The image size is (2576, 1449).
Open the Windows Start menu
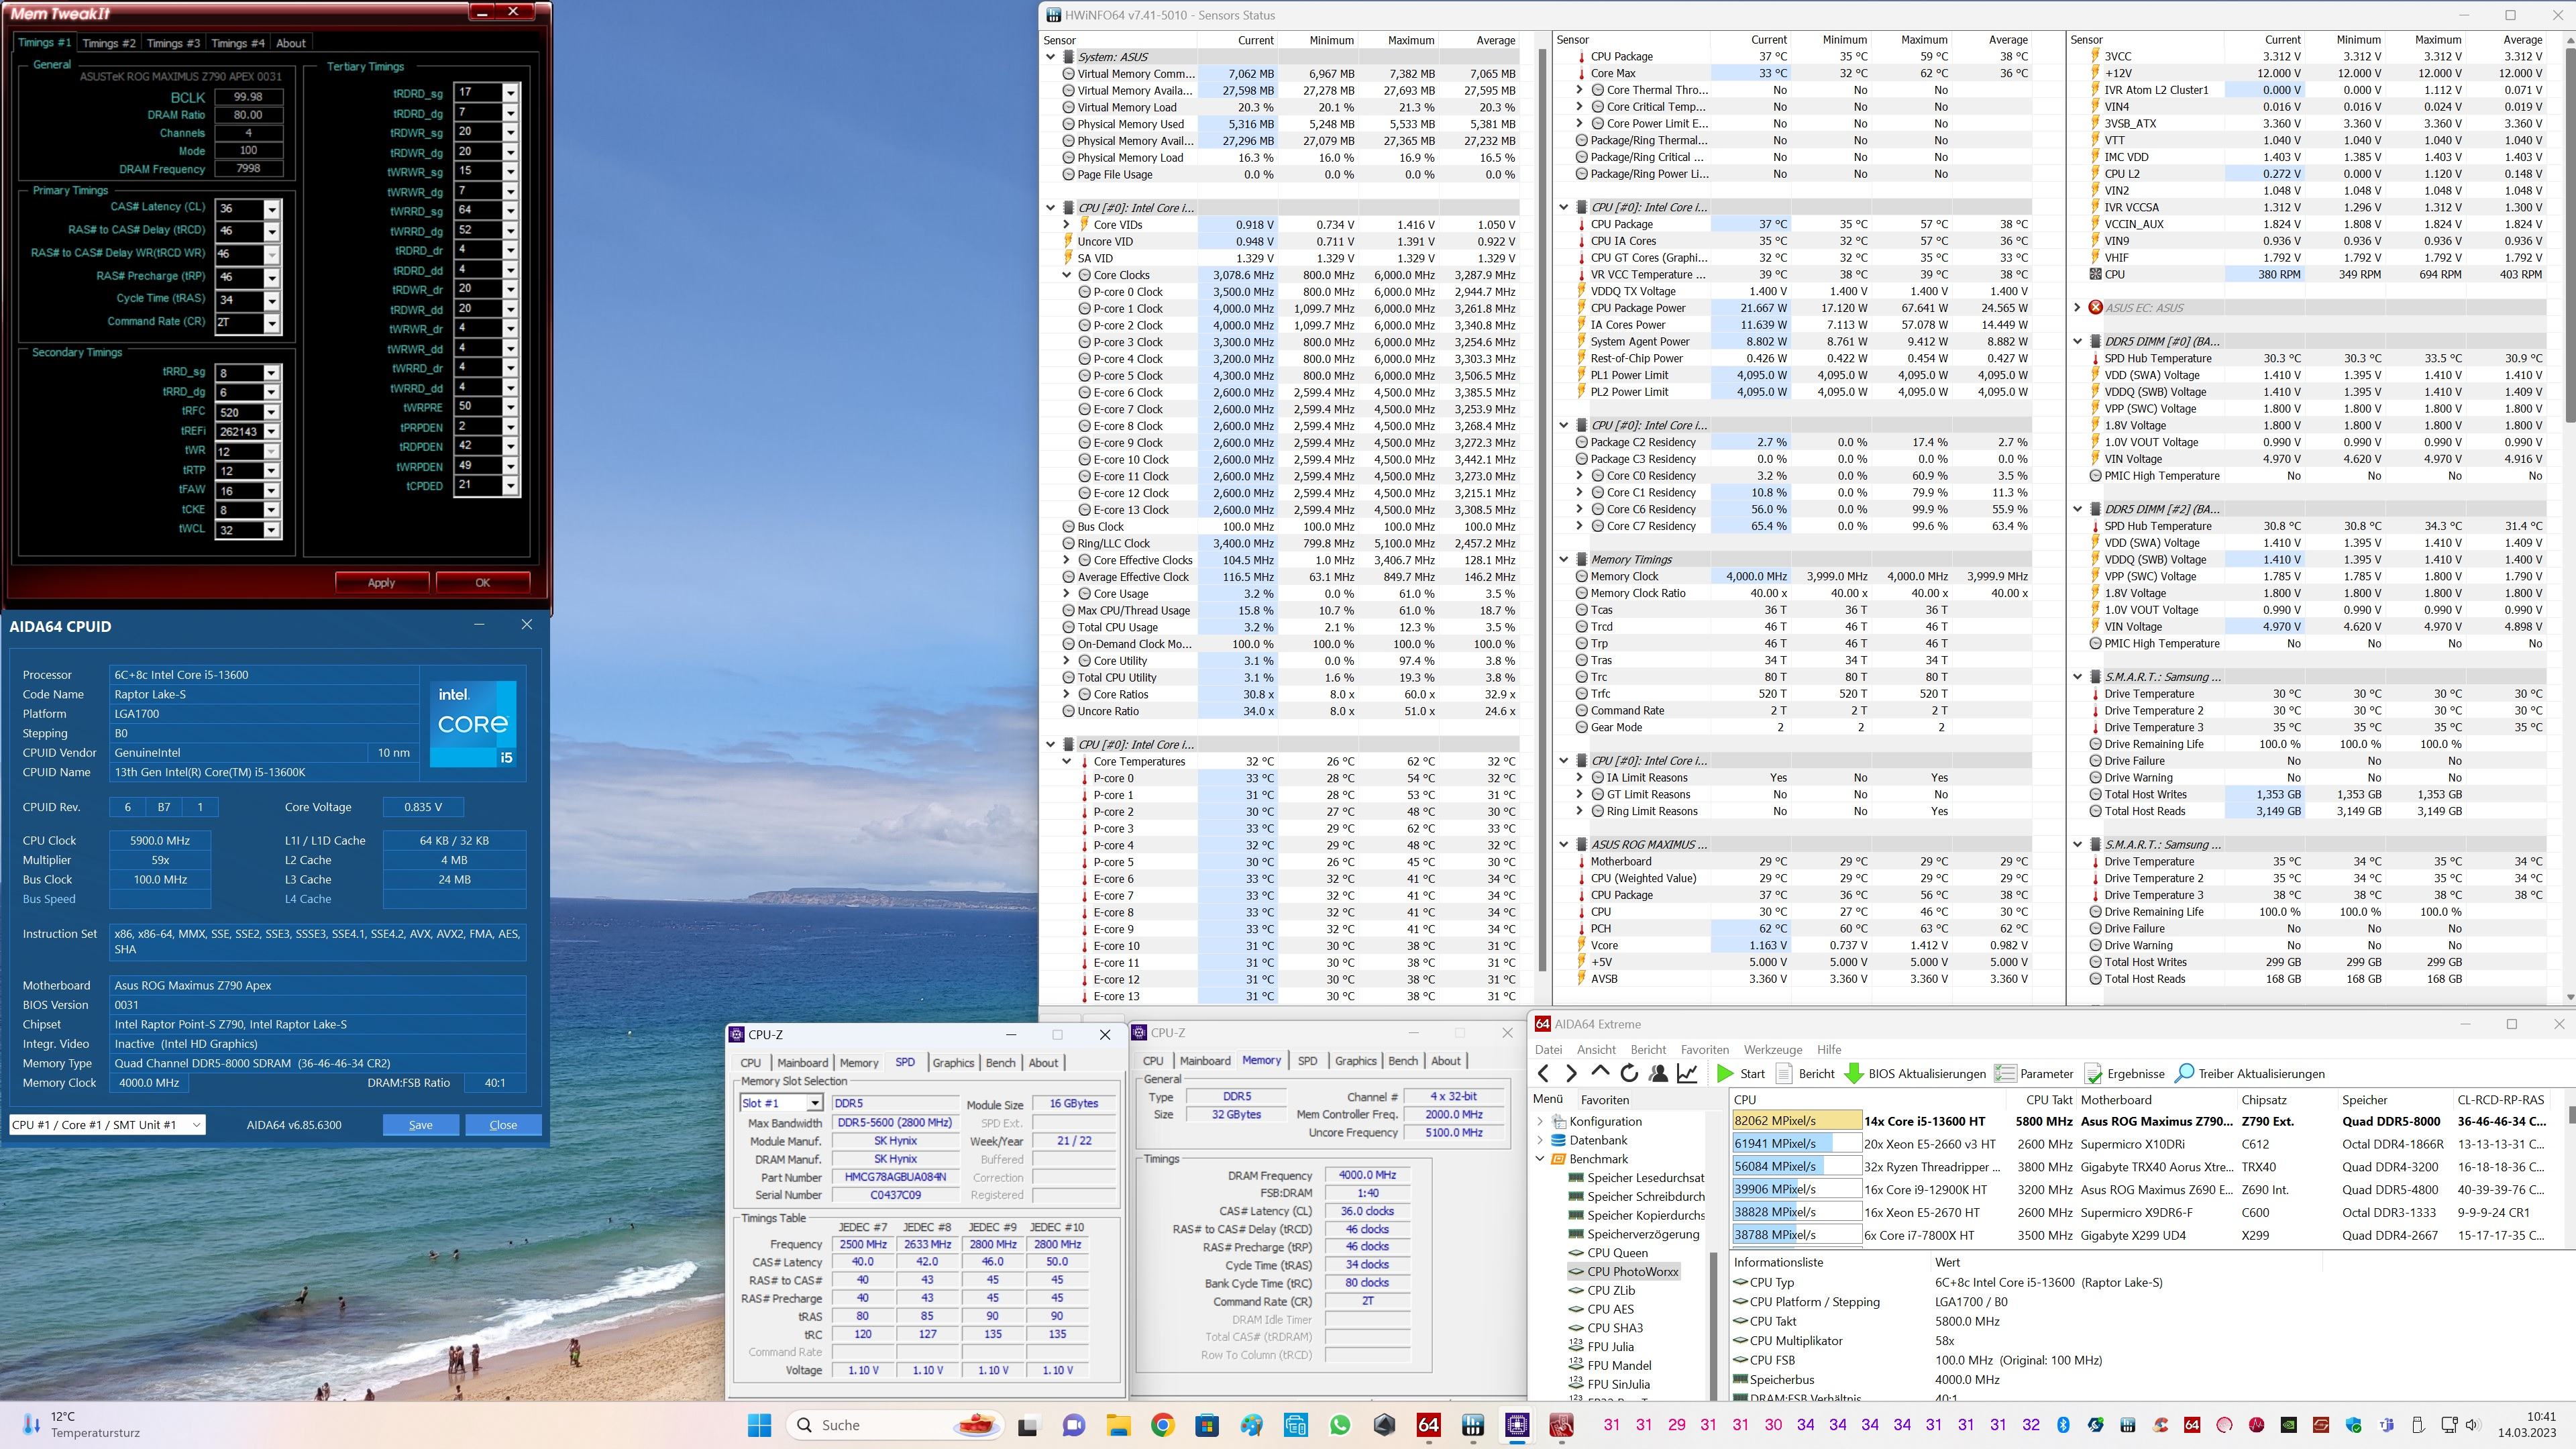coord(759,1425)
